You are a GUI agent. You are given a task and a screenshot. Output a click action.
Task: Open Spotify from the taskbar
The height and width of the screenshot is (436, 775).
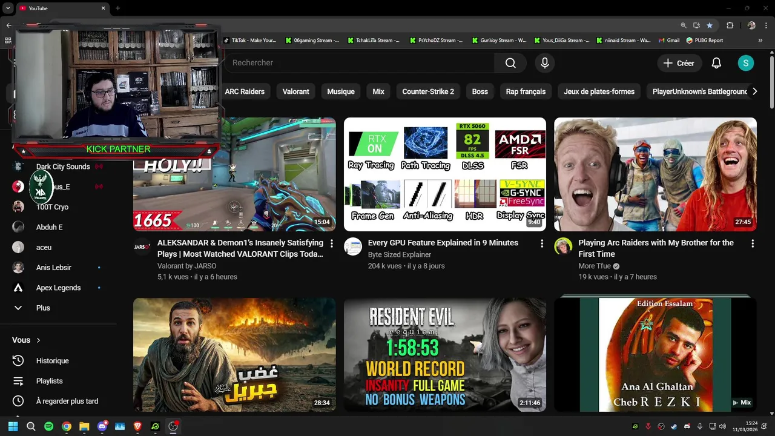tap(48, 426)
